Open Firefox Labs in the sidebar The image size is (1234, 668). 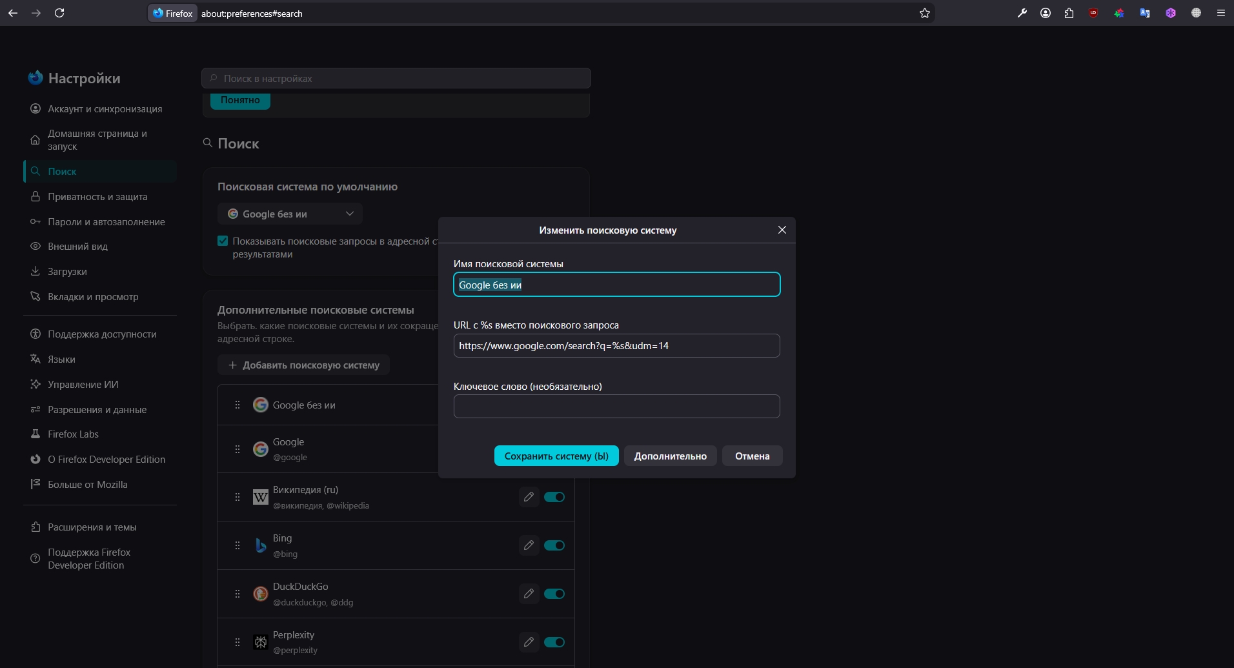click(x=100, y=434)
